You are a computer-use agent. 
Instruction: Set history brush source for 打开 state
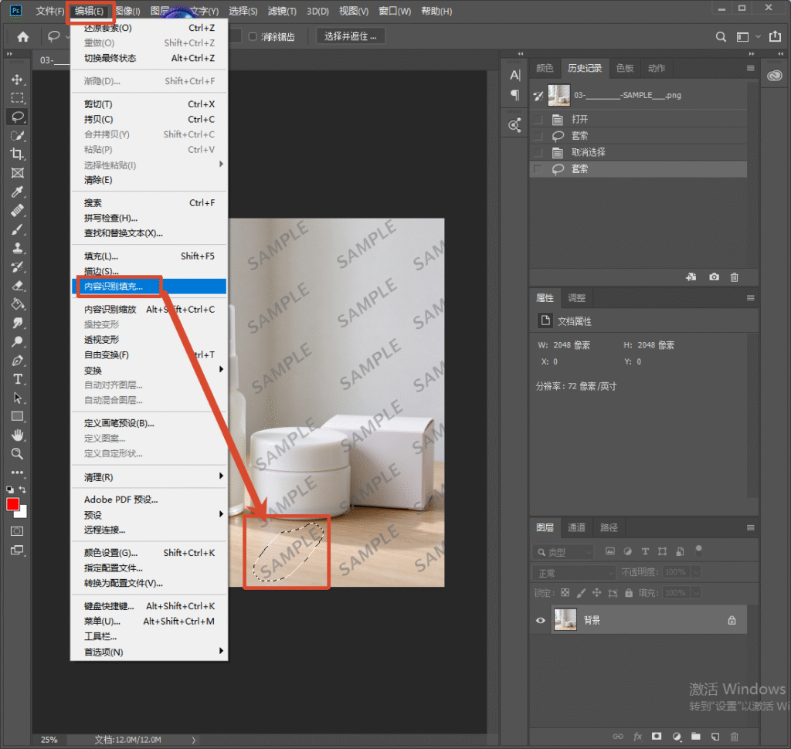point(538,120)
